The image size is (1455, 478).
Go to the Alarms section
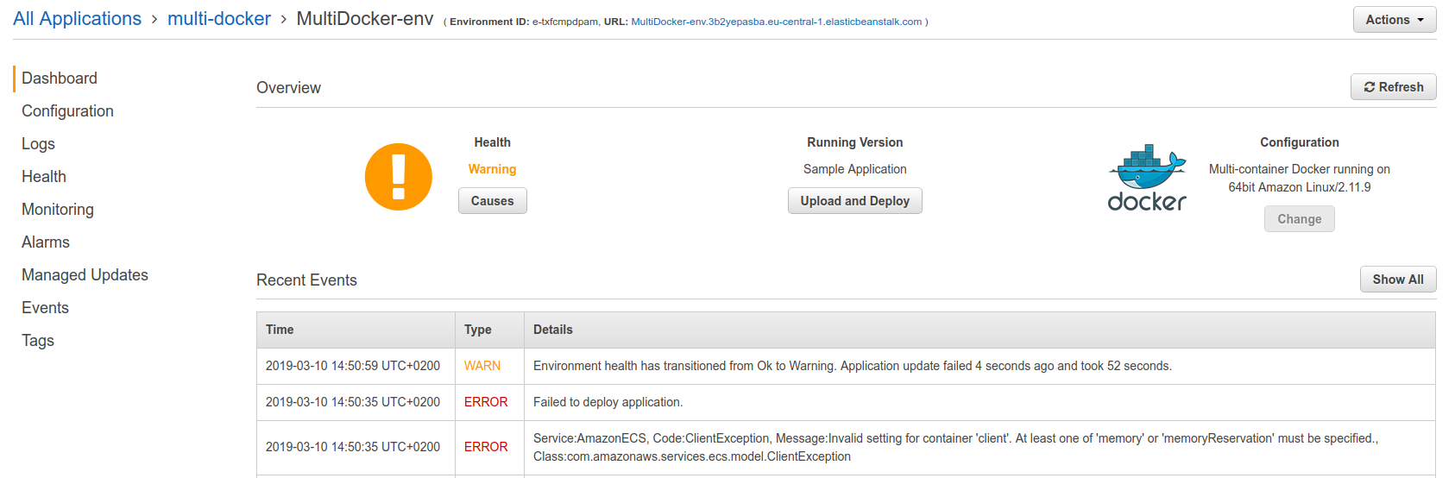(46, 242)
